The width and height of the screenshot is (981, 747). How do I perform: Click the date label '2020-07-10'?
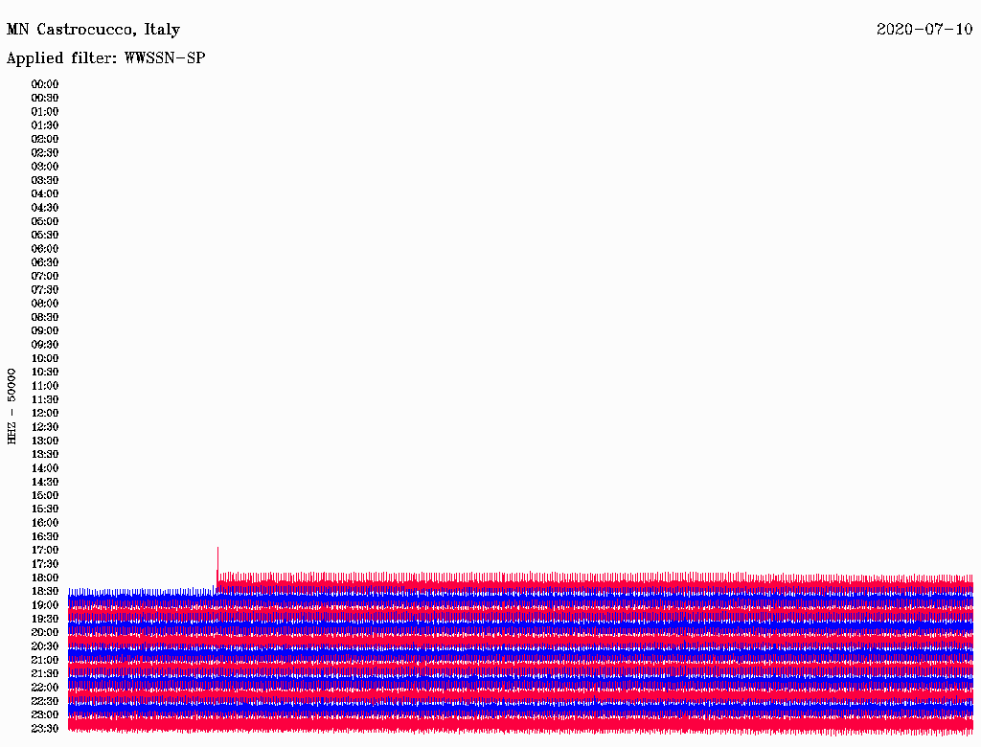click(924, 29)
